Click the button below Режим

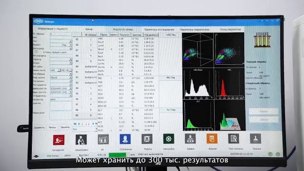(x=264, y=120)
